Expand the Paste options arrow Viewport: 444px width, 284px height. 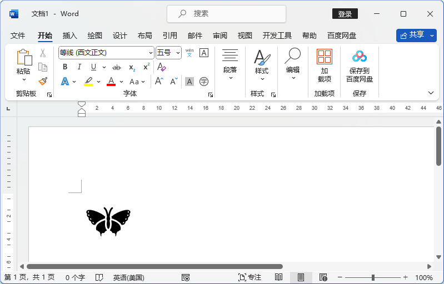point(24,80)
